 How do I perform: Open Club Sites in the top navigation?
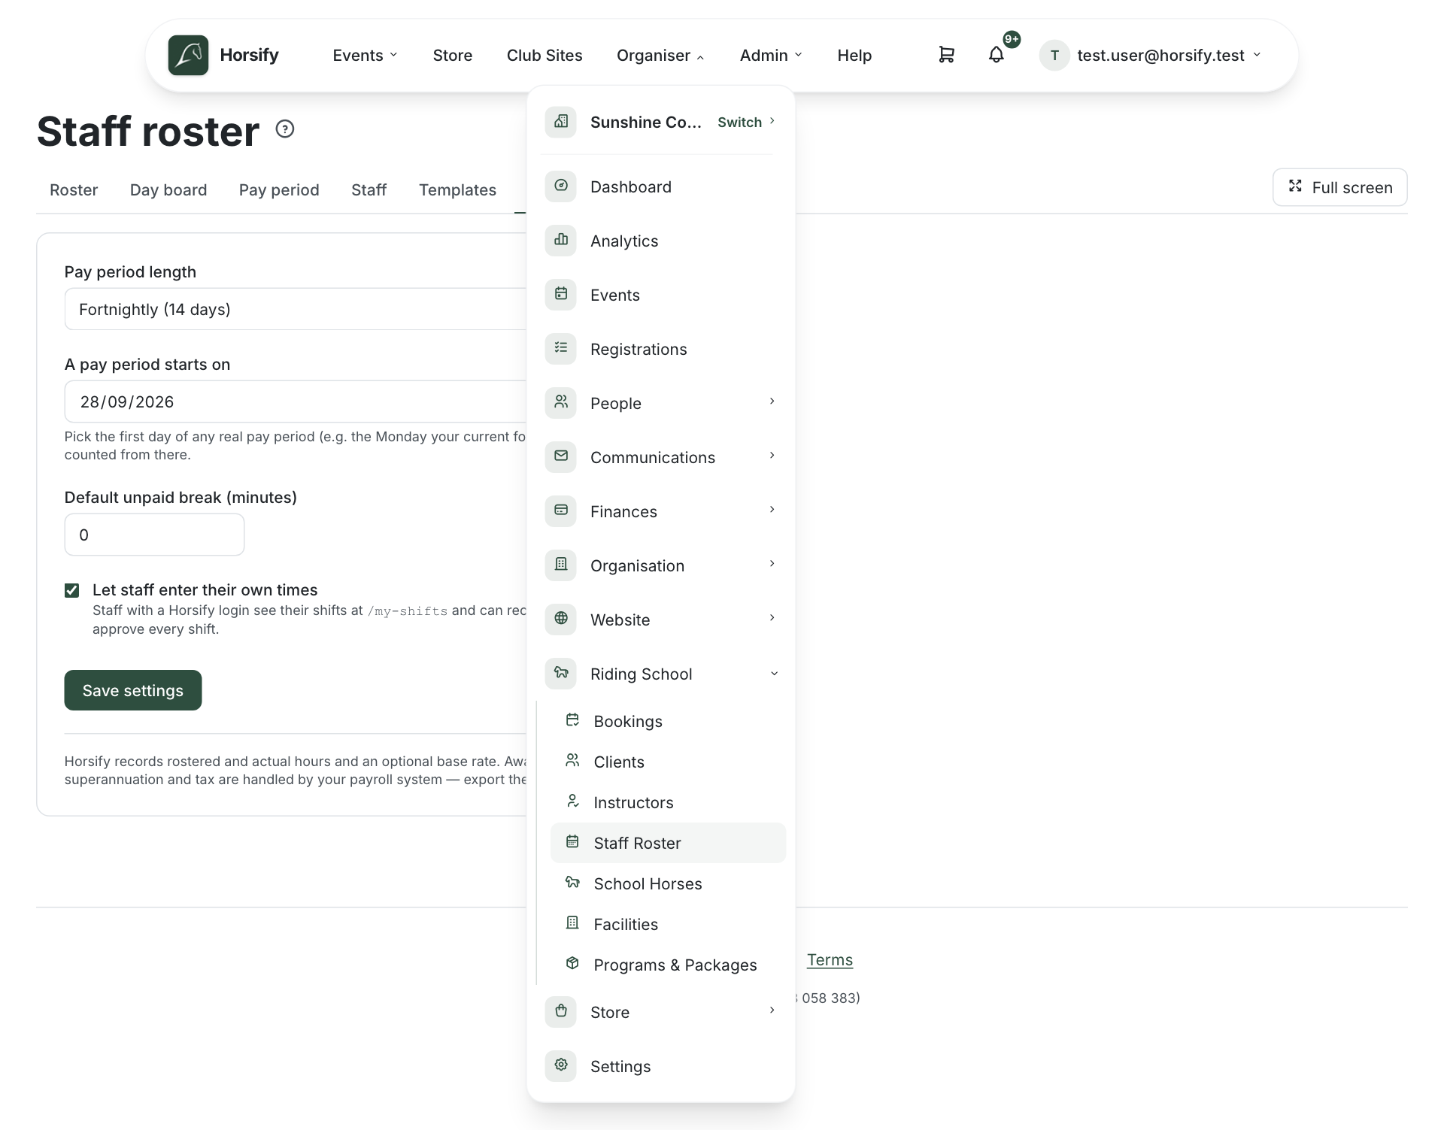coord(545,55)
